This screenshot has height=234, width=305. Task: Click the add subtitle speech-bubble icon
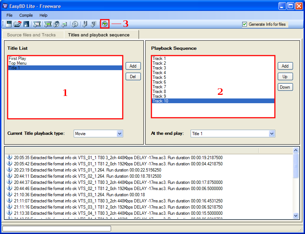[x=64, y=24]
